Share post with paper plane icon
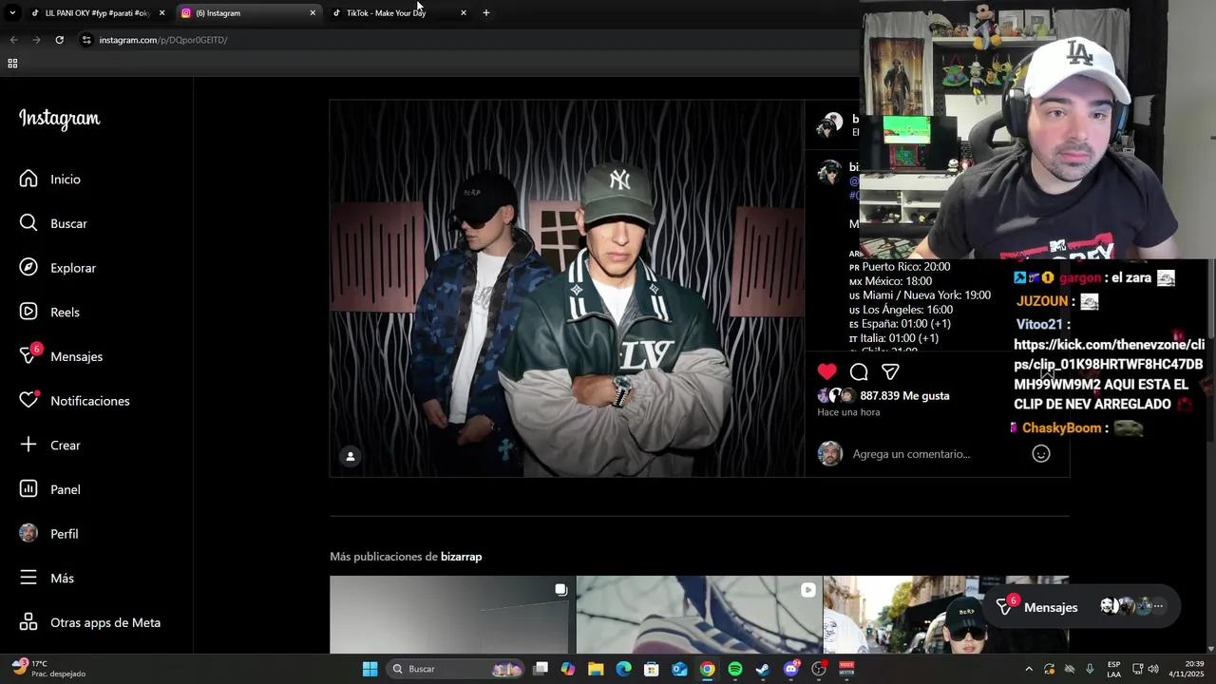Screen dimensions: 1216x684 (x=890, y=371)
